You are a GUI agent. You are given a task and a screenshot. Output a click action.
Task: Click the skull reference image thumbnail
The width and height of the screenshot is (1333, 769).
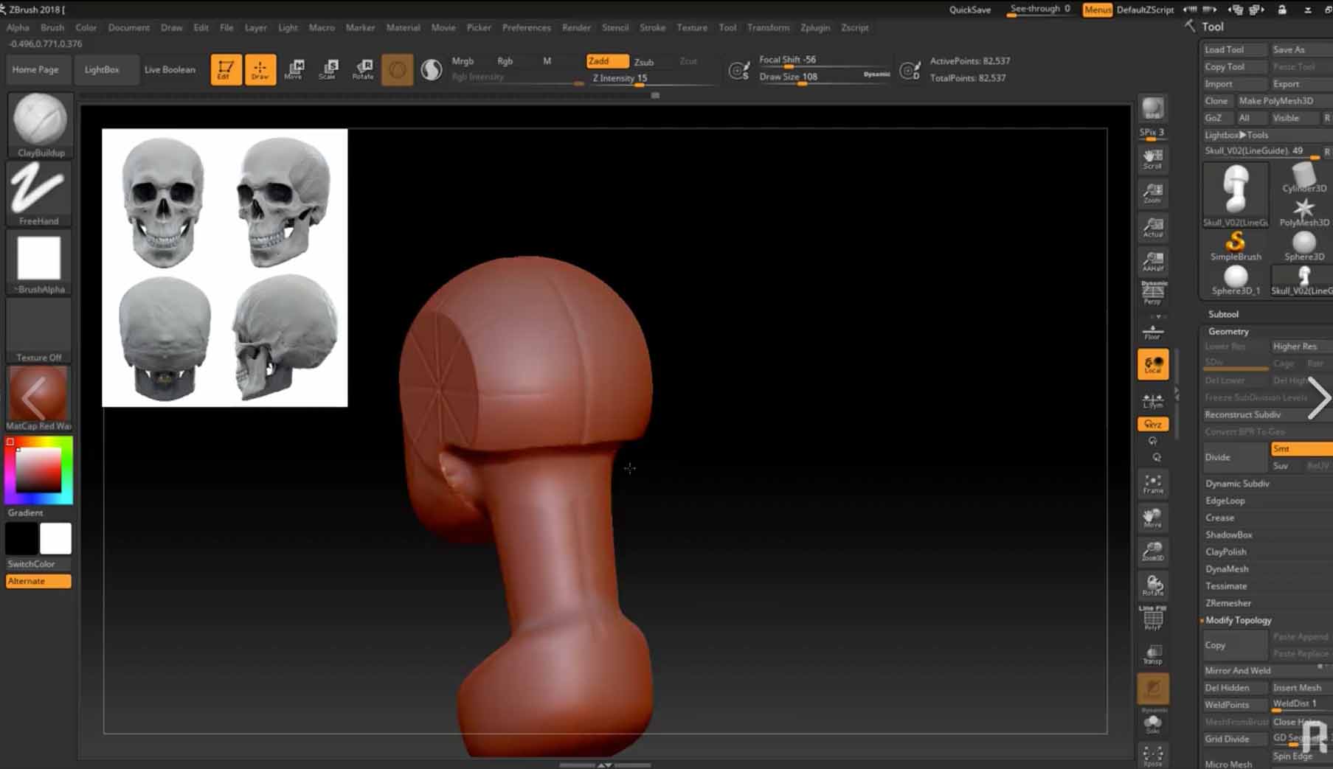click(x=224, y=268)
